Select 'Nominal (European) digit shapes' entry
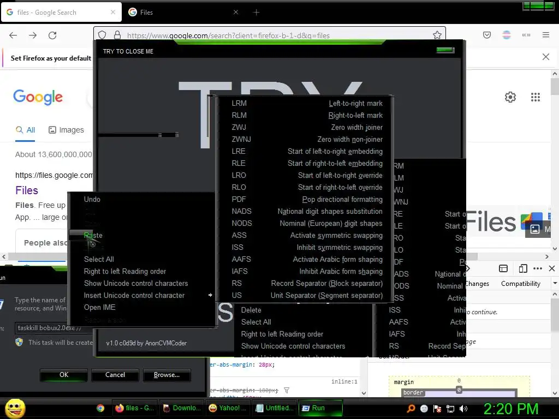 coord(307,223)
